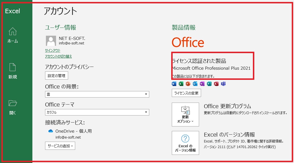The width and height of the screenshot is (294, 163).
Task: Click サインアウト link to sign out
Action: click(53, 50)
